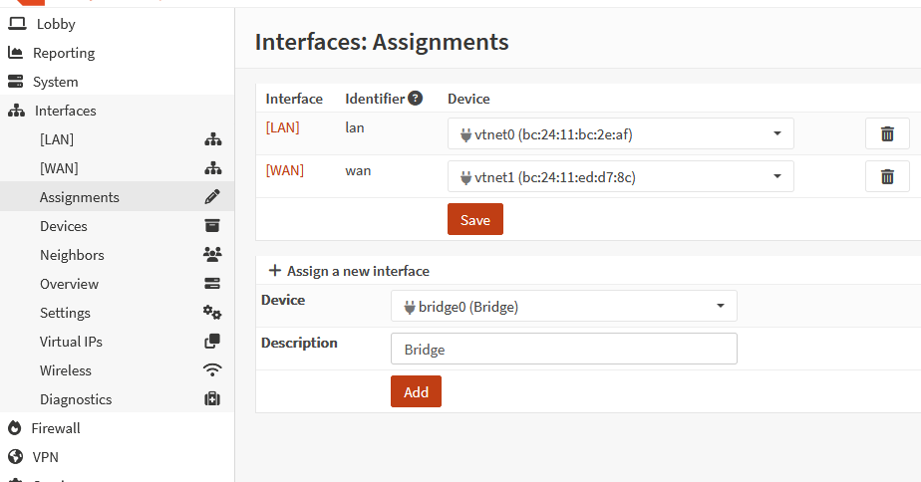Click the Identifier help question mark icon
Screen dimensions: 921x482
pos(415,99)
